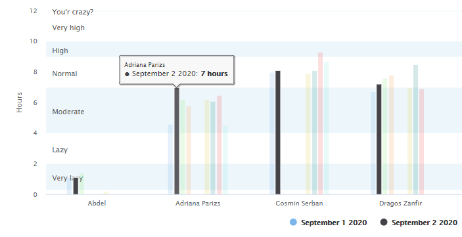This screenshot has width=462, height=237.
Task: Click the tallest pink bar for Cosmin Serban
Action: (x=320, y=123)
